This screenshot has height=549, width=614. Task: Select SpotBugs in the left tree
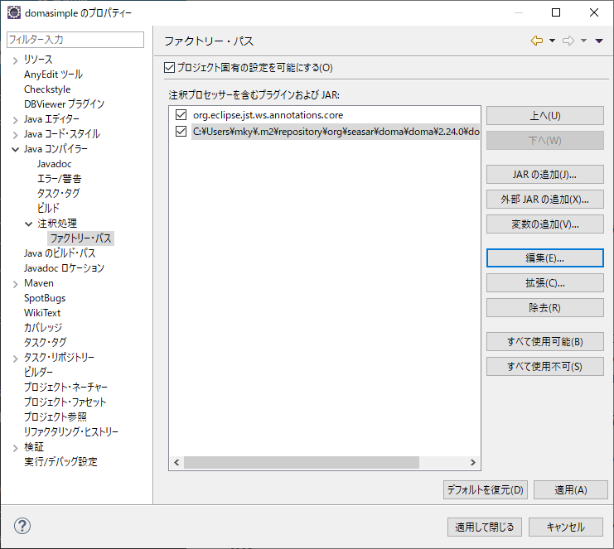pos(45,298)
